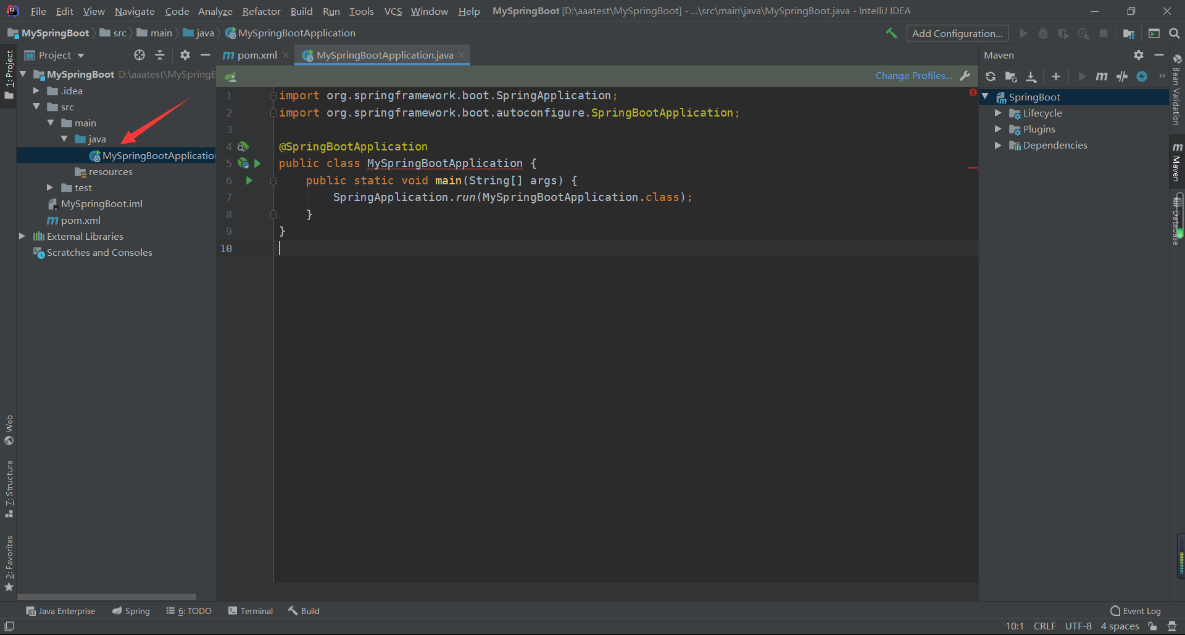Switch to the pom.xml editor tab
Image resolution: width=1185 pixels, height=635 pixels.
tap(256, 55)
